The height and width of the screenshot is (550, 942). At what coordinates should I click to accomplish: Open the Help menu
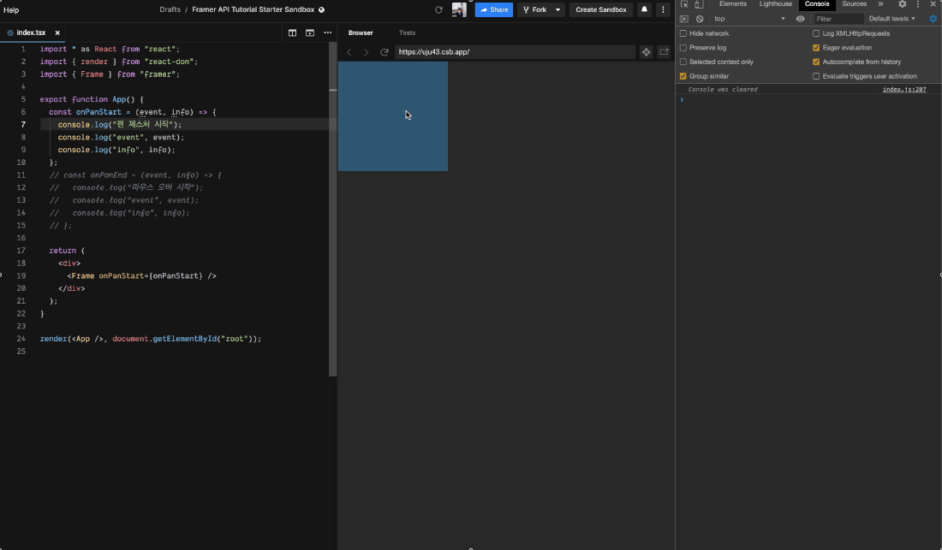tap(11, 9)
